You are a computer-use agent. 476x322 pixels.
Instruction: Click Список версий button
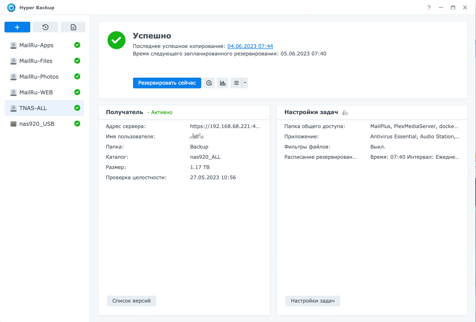coord(131,301)
